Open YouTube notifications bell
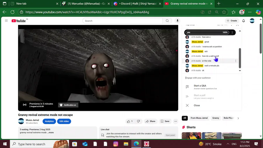263x148 pixels. [x=243, y=21]
